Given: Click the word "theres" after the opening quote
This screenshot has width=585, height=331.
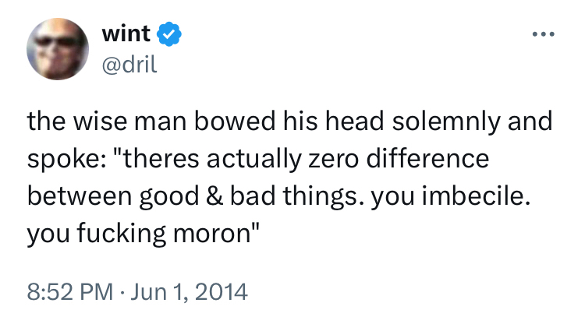Looking at the screenshot, I should click(161, 160).
